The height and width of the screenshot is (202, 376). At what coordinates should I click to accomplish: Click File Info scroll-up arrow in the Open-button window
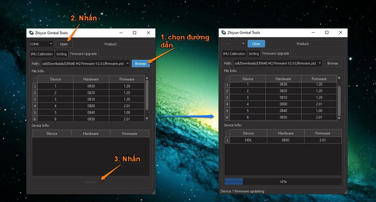[x=147, y=78]
